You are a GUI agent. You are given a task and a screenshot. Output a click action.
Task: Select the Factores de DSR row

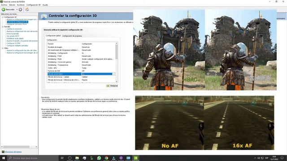coord(81,71)
